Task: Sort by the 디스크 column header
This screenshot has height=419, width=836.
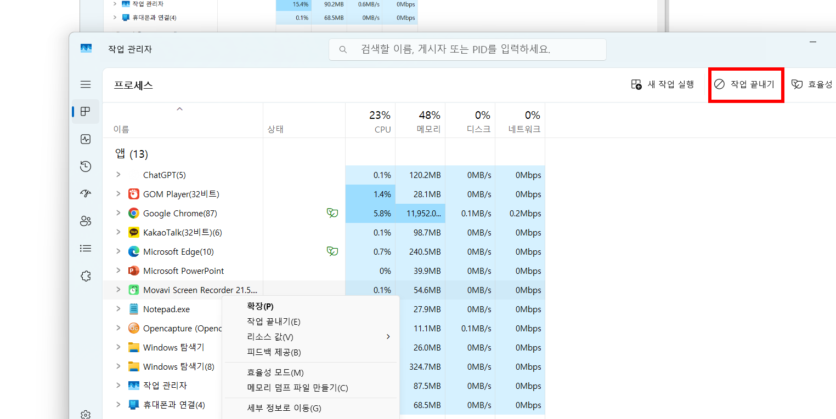Action: point(470,120)
